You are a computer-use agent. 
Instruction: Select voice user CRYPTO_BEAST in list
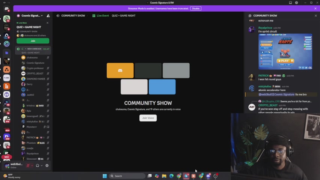(x=36, y=73)
